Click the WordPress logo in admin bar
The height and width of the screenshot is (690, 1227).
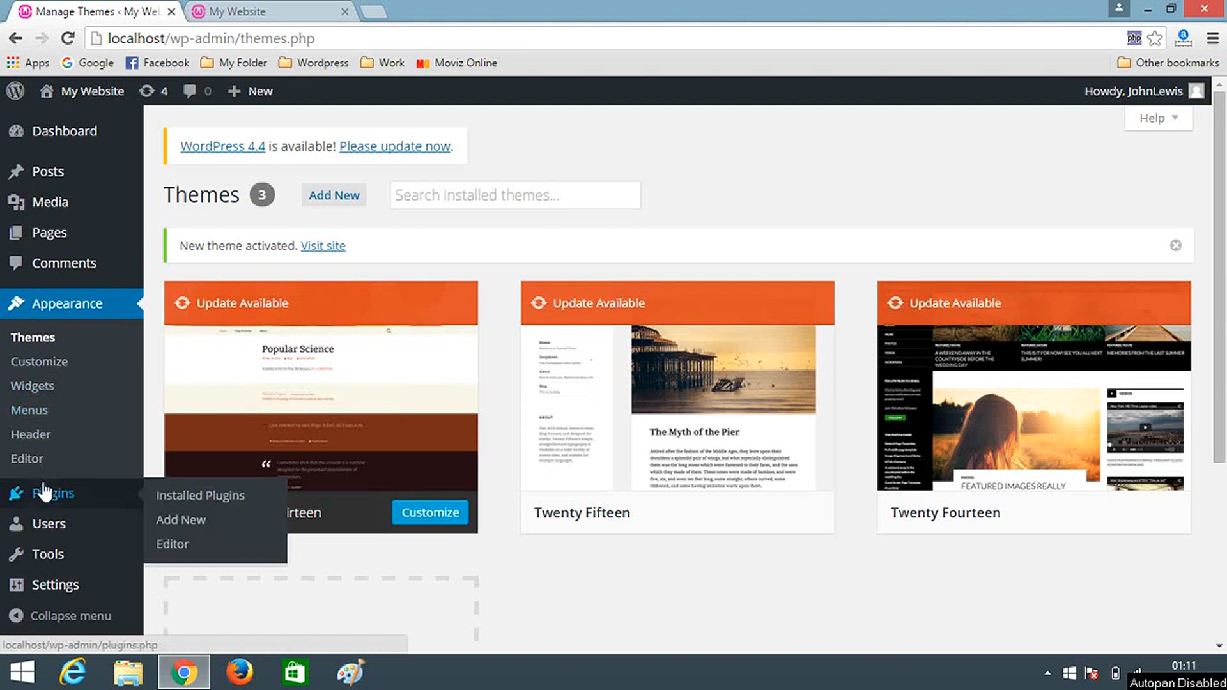pyautogui.click(x=15, y=91)
